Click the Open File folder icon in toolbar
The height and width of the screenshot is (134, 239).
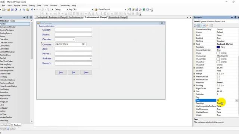click(x=9, y=10)
